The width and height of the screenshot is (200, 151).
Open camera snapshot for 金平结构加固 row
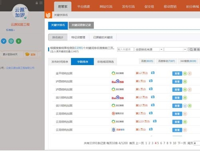[x=153, y=73]
